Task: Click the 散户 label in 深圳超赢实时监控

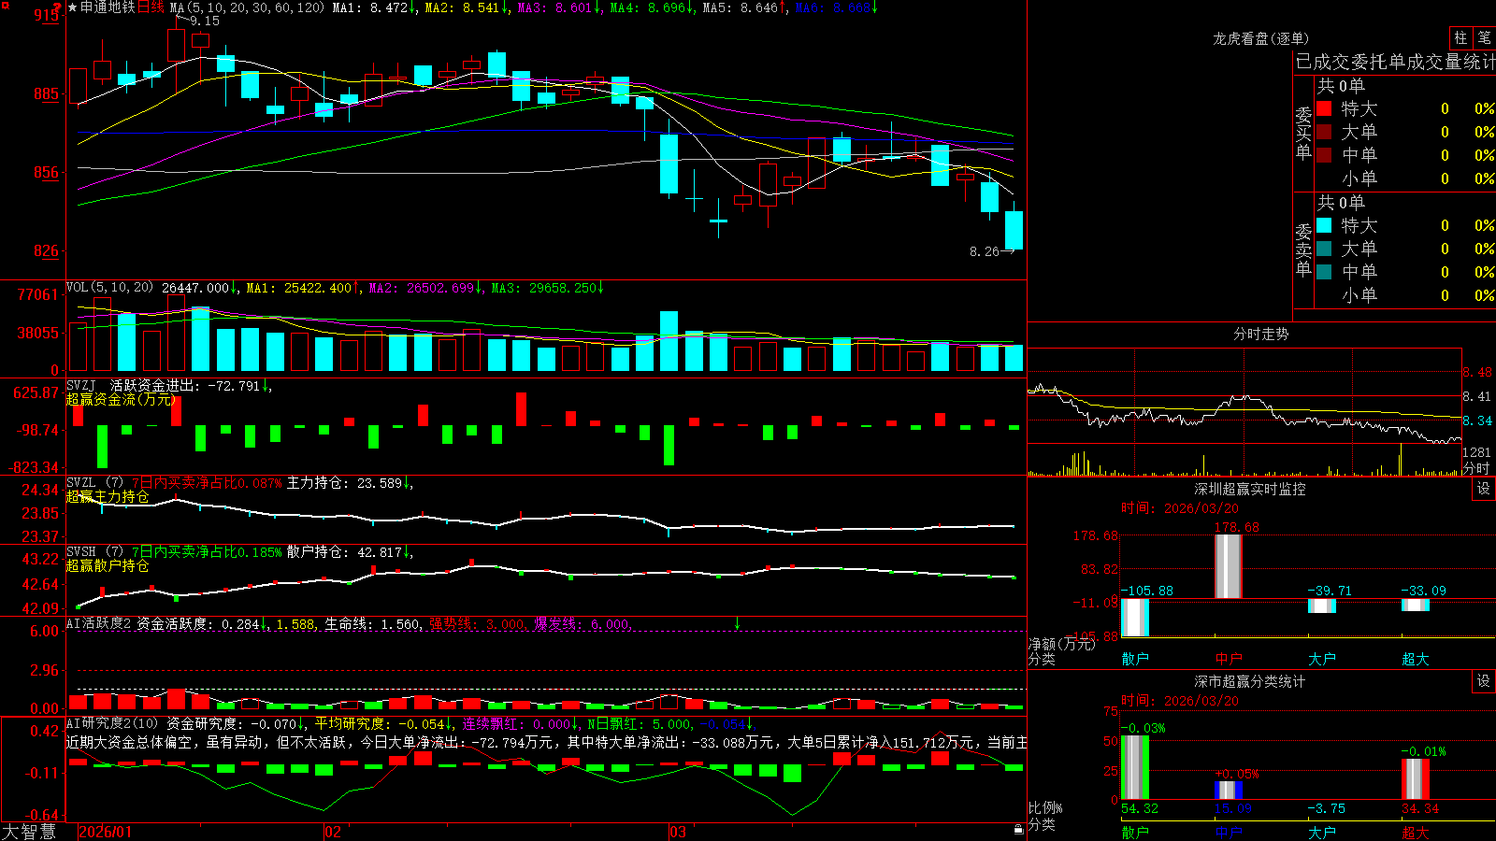Action: pos(1135,659)
